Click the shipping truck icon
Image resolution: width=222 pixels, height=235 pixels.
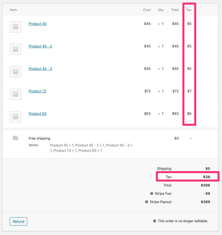pyautogui.click(x=15, y=138)
